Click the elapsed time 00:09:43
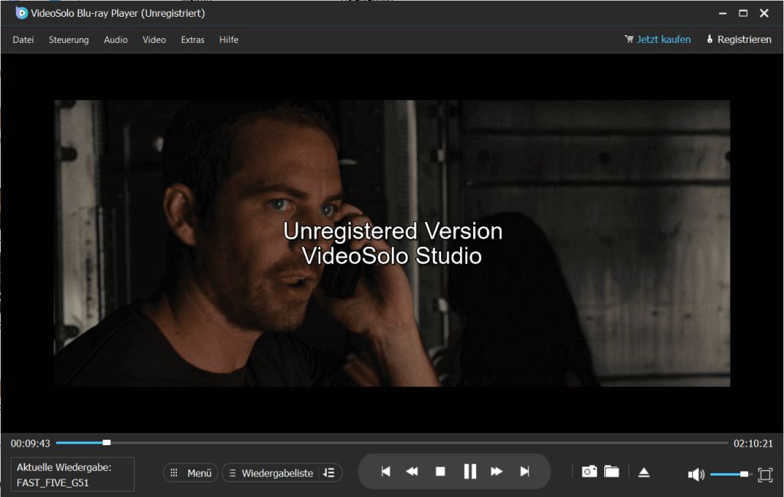This screenshot has height=497, width=784. (31, 443)
